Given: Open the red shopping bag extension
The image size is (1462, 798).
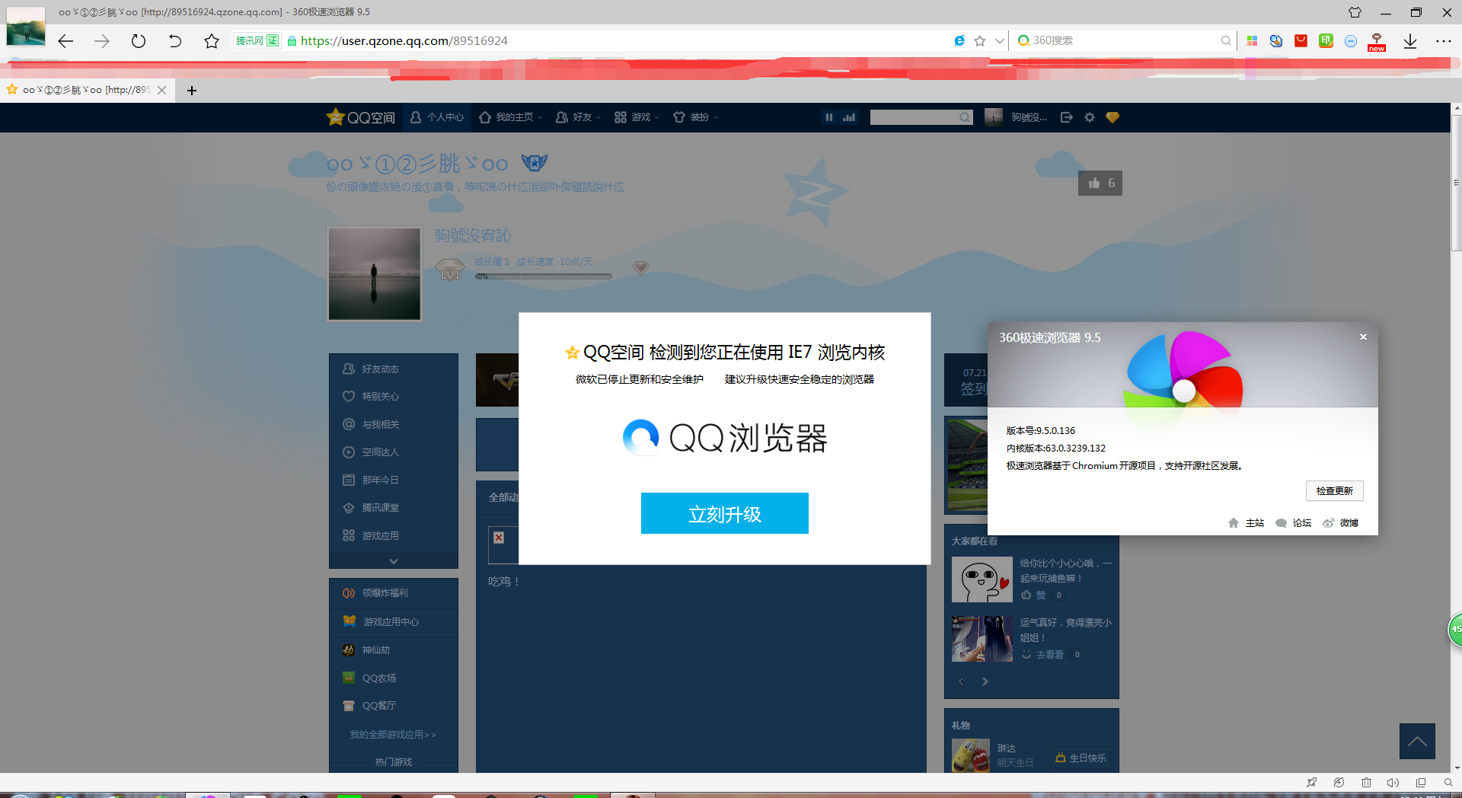Looking at the screenshot, I should (1301, 41).
